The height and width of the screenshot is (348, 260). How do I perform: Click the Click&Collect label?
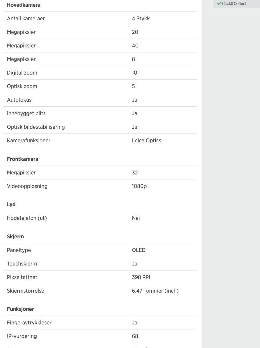(x=234, y=4)
